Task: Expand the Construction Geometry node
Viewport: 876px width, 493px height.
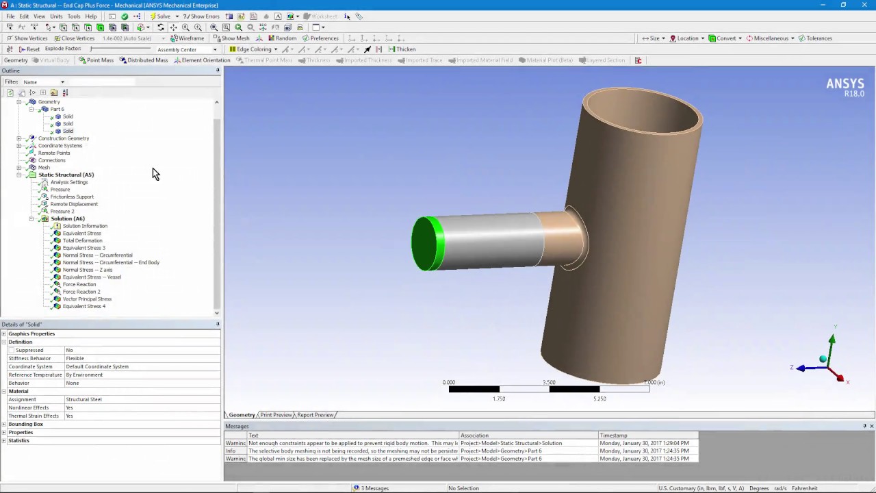Action: coord(19,138)
